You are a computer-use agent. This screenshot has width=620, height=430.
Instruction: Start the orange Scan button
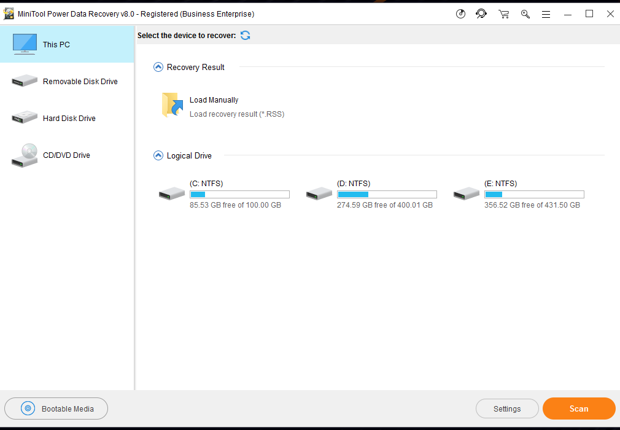[579, 408]
